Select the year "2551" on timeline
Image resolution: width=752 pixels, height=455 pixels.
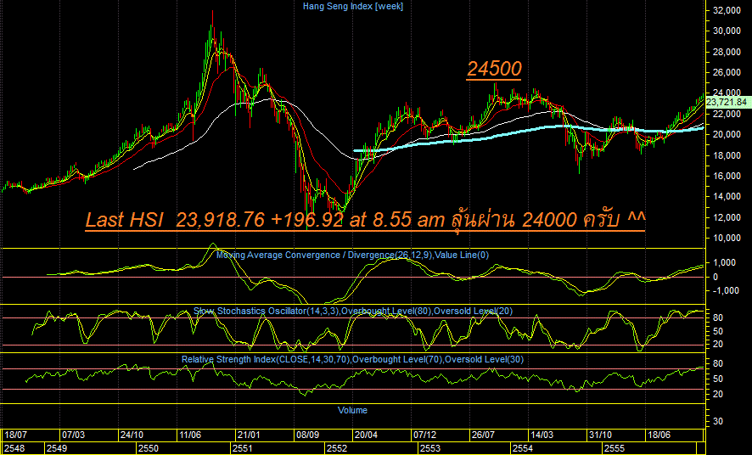pyautogui.click(x=243, y=449)
